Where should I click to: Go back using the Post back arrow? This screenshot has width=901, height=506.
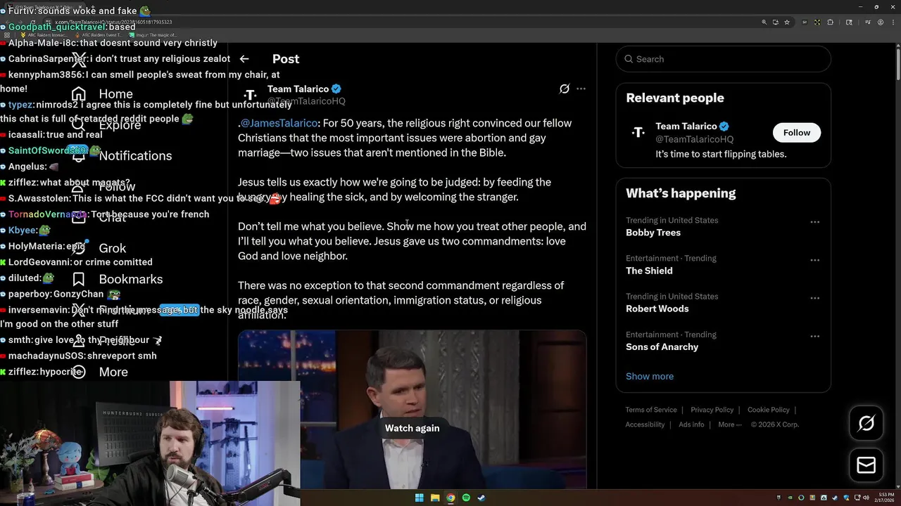(x=244, y=59)
